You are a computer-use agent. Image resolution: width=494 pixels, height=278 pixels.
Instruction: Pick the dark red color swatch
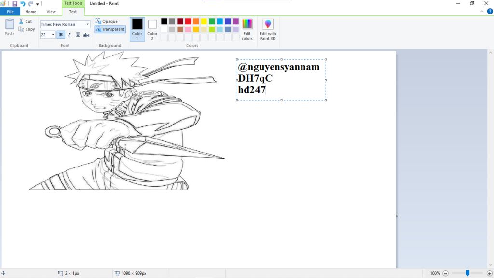[x=180, y=21]
